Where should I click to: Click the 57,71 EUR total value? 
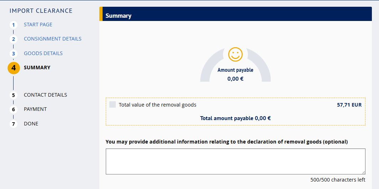(349, 105)
